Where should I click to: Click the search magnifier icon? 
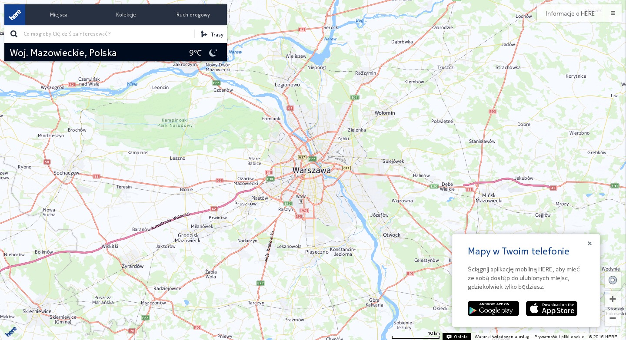[x=14, y=34]
